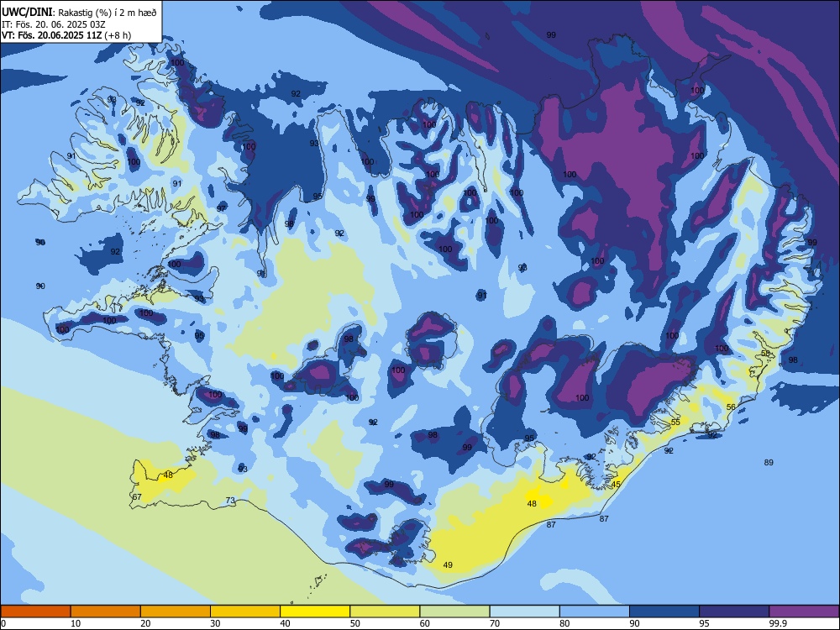
Task: Click the "56" humidity value on the map
Action: tap(732, 407)
